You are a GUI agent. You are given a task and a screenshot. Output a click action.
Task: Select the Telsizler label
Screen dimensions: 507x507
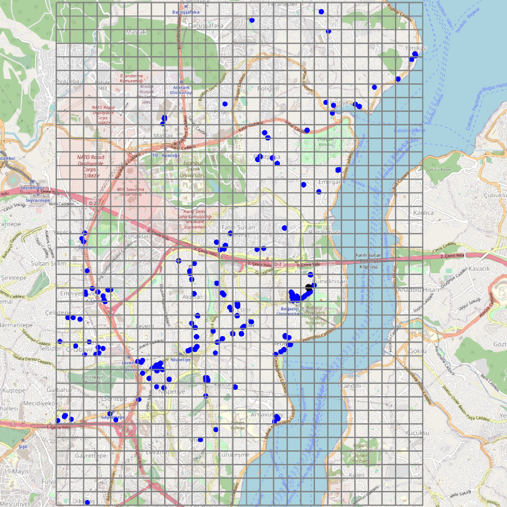pos(50,349)
